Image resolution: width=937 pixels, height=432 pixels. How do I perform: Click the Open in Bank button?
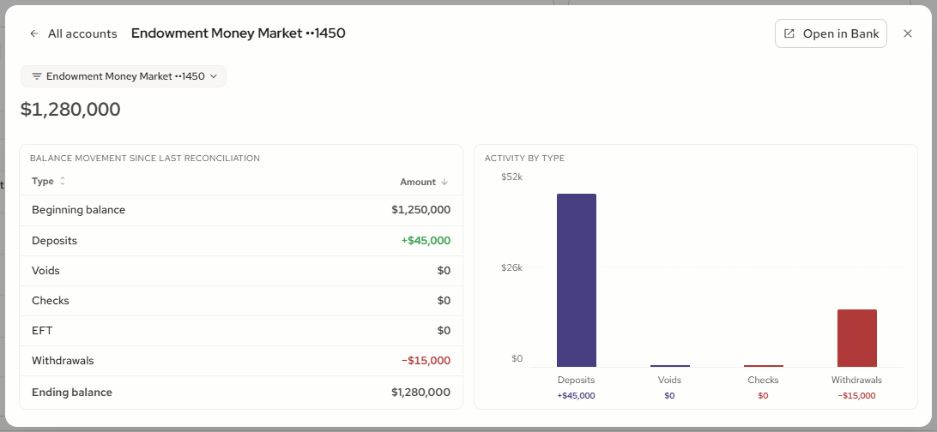click(x=831, y=33)
